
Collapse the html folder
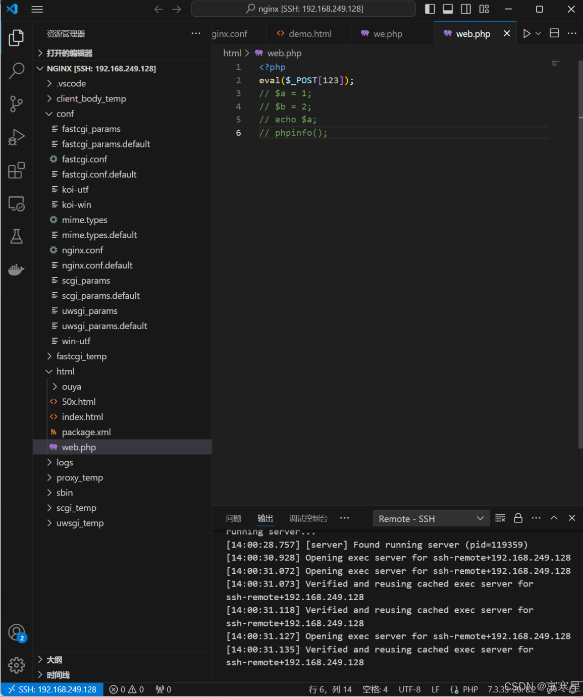(x=122, y=371)
